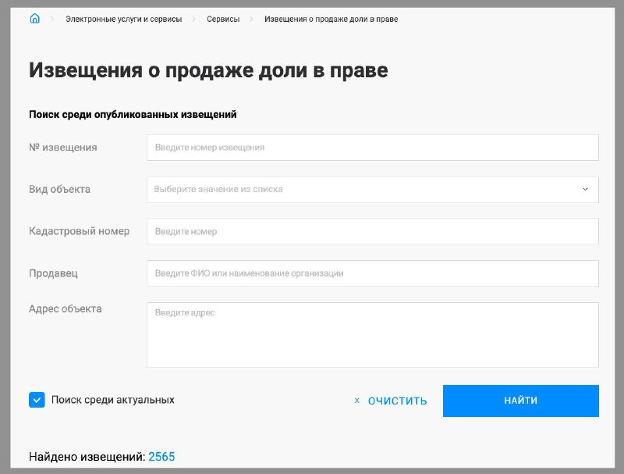
Task: Uncheck 'Поиск среди актуальных' checkbox
Action: (x=37, y=400)
